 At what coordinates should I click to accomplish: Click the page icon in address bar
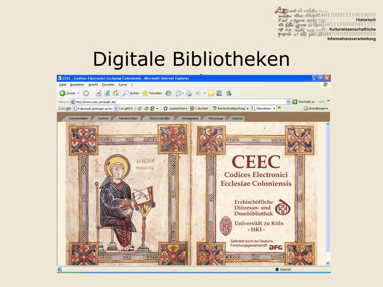(73, 102)
